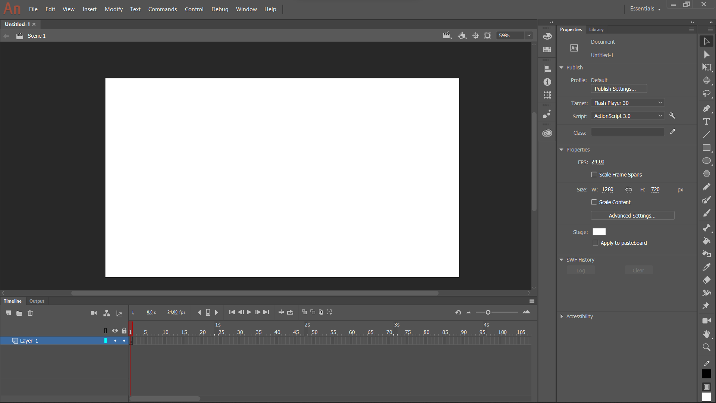Image resolution: width=716 pixels, height=403 pixels.
Task: Open the stage zoom percentage dropdown
Action: click(x=528, y=35)
